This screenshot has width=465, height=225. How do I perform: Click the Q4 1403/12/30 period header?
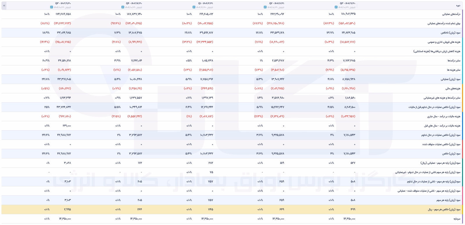(x=134, y=3)
